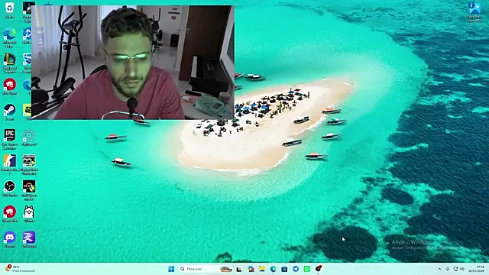Select the cyan gear-shaped desktop shortcut

(x=29, y=137)
